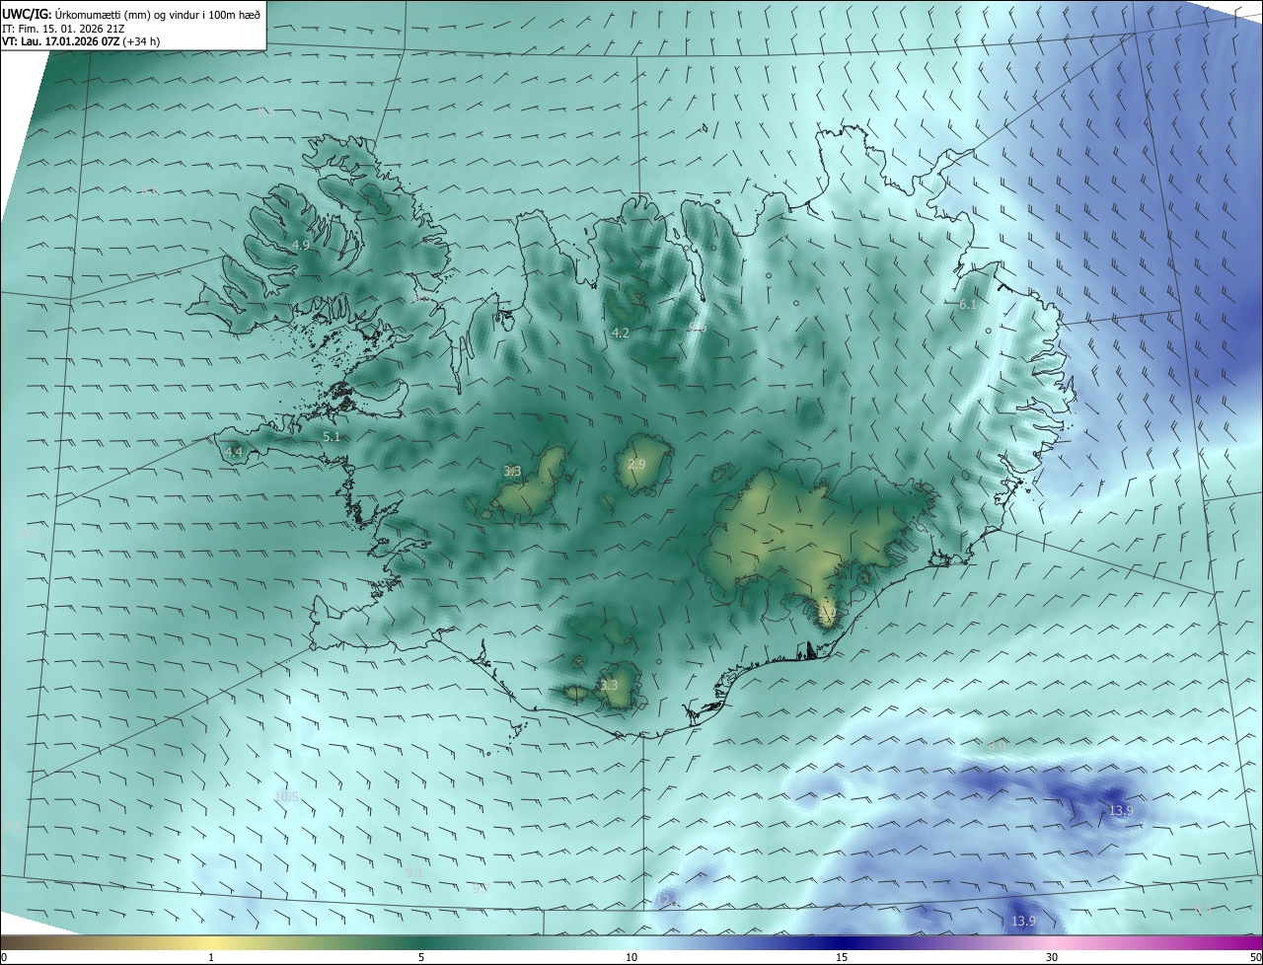Screen dimensions: 1263x965
Task: Click the 4.9 value over the Westfjords
Action: pyautogui.click(x=301, y=245)
